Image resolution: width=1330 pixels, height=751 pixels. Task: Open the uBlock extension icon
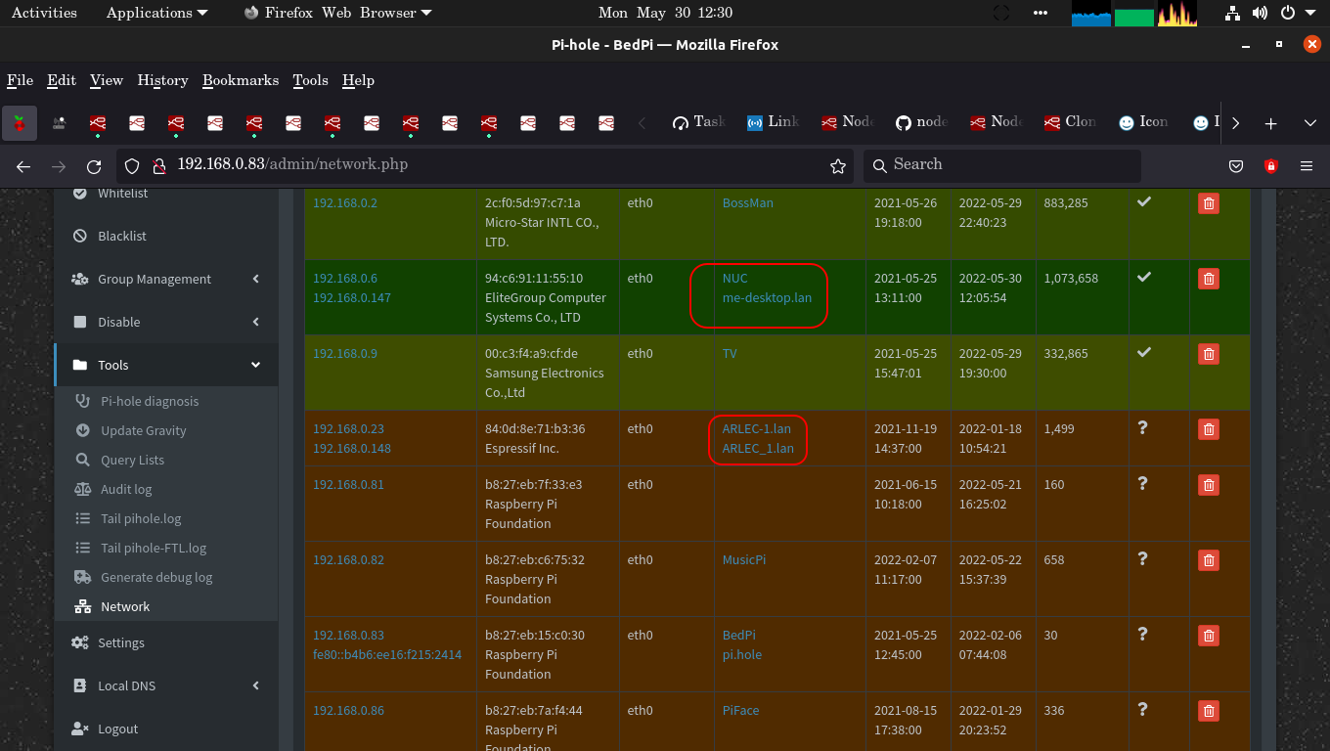pos(1271,166)
